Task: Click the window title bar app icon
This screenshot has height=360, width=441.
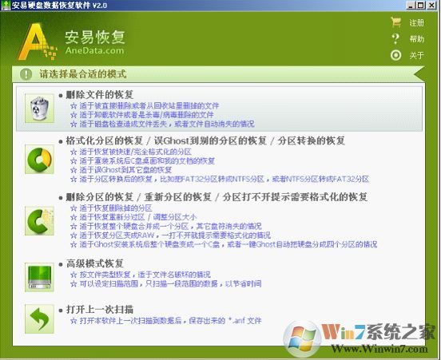Action: click(x=6, y=5)
